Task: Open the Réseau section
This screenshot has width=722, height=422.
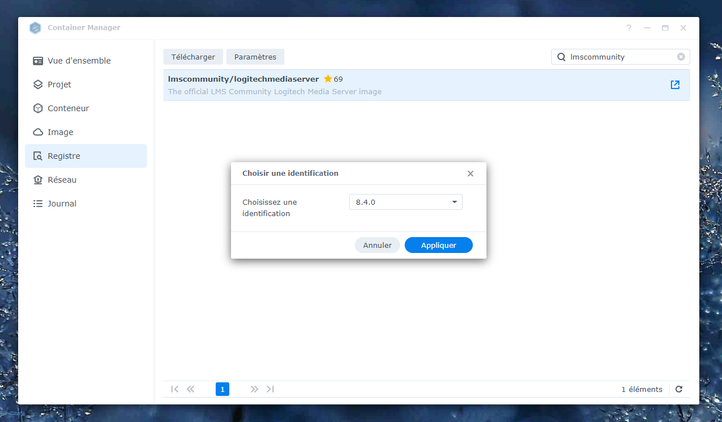Action: pyautogui.click(x=86, y=180)
